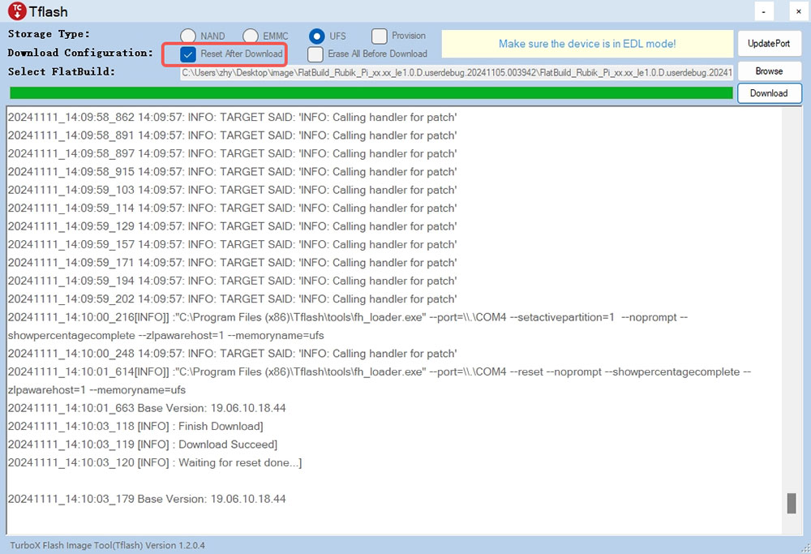This screenshot has width=811, height=554.
Task: Click the green download progress bar
Action: pos(371,93)
